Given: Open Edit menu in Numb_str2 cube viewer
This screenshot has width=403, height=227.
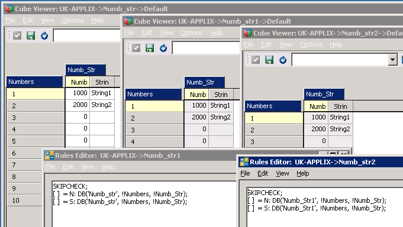Looking at the screenshot, I should pyautogui.click(x=266, y=44).
